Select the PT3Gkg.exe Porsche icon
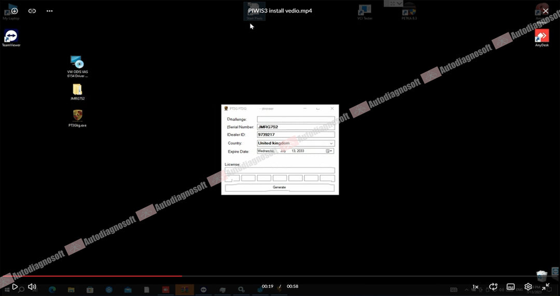 pos(77,119)
